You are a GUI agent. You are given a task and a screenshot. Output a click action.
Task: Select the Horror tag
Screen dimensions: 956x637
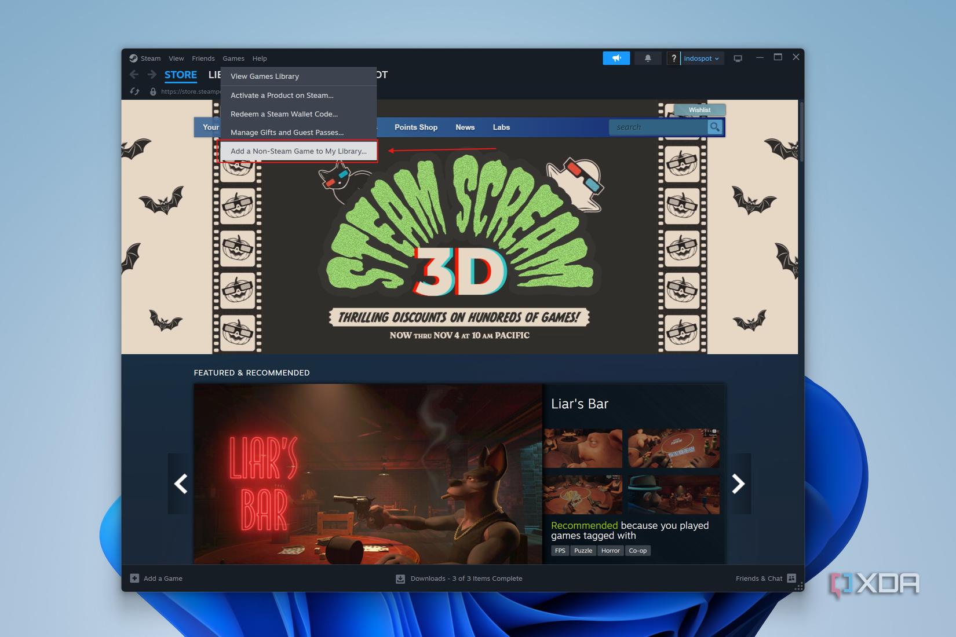pos(610,551)
